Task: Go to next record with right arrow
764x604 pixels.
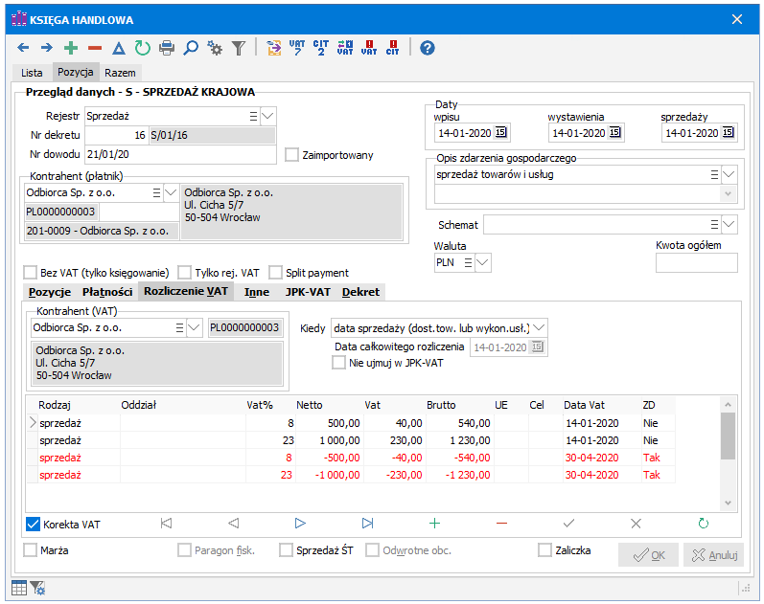Action: coord(47,48)
